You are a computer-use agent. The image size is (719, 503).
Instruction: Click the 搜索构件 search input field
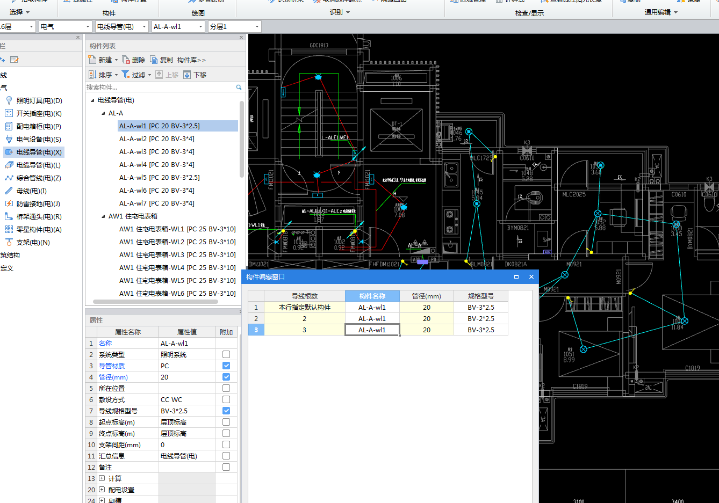coord(160,87)
